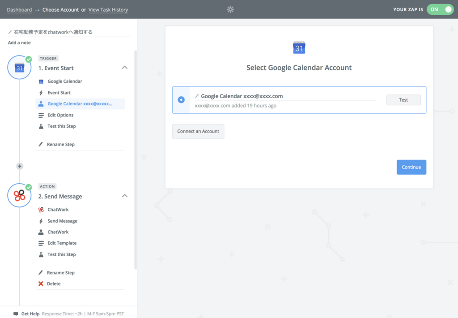The image size is (458, 318).
Task: Click the person icon beside Google Calendar account
Action: tap(41, 104)
